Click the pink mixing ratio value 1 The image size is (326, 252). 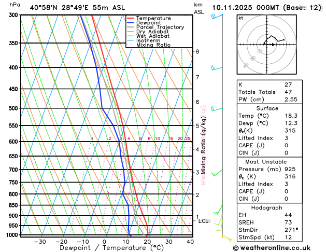[x=92, y=138]
